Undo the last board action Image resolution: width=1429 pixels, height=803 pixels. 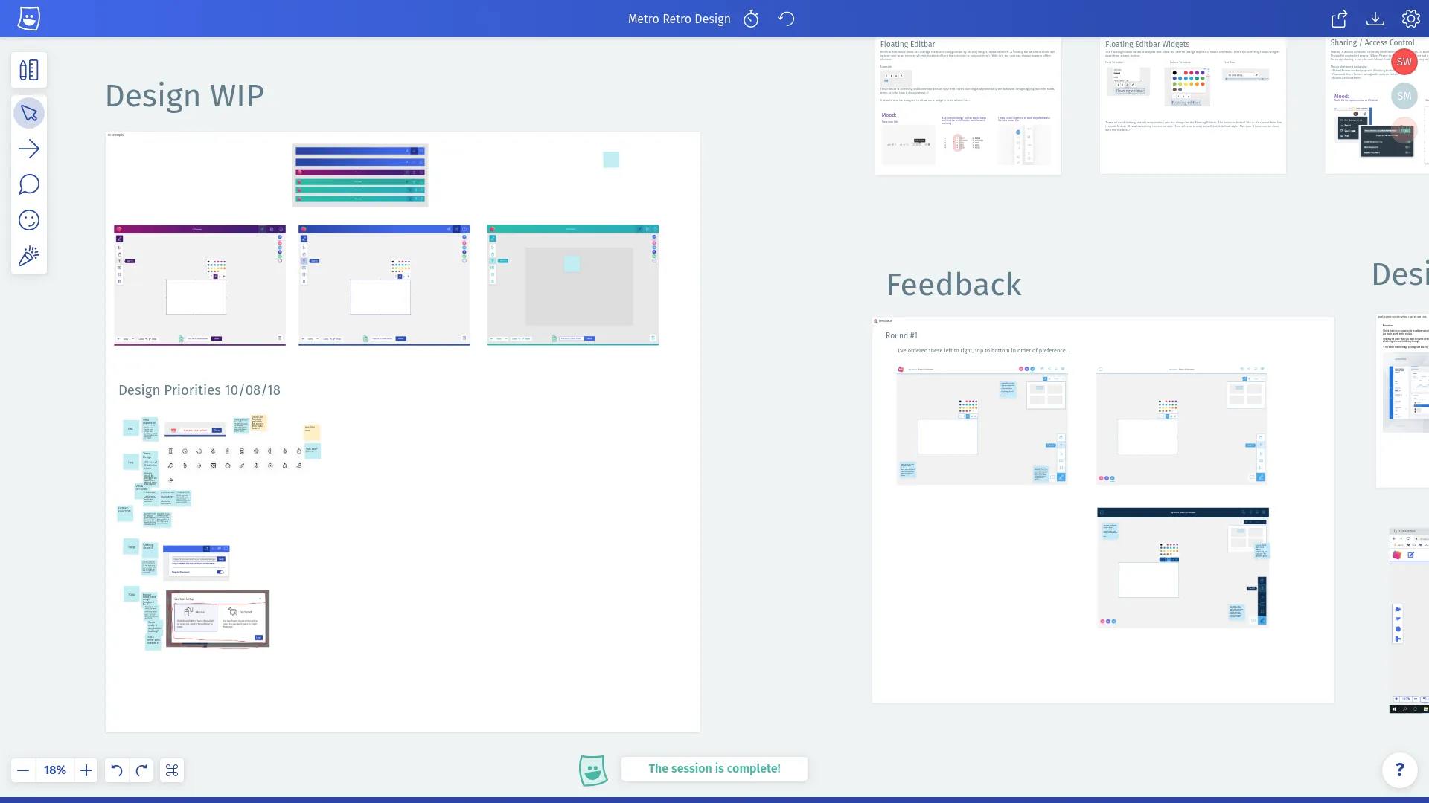[117, 770]
